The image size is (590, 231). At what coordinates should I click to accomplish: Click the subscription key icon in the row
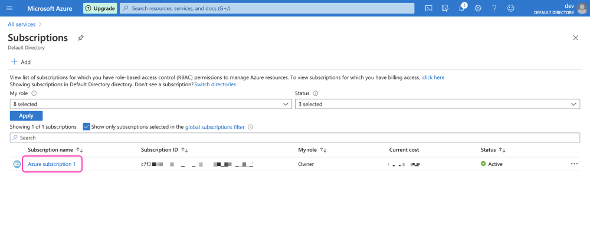coord(17,164)
